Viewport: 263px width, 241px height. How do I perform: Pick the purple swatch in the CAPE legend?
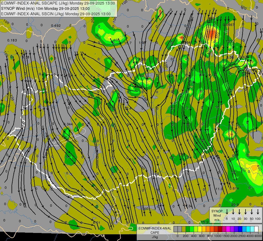[232, 229]
